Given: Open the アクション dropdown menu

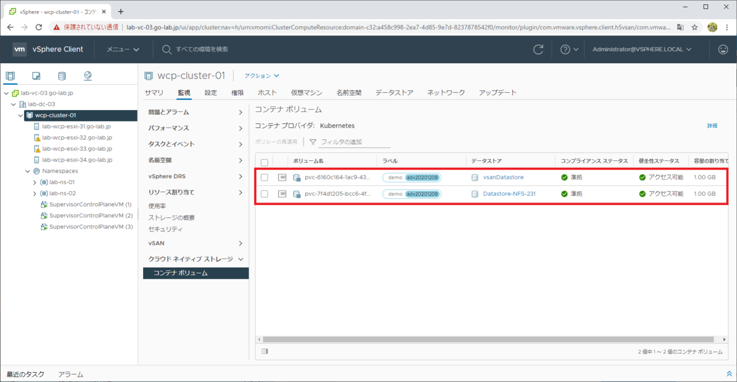Looking at the screenshot, I should (262, 76).
